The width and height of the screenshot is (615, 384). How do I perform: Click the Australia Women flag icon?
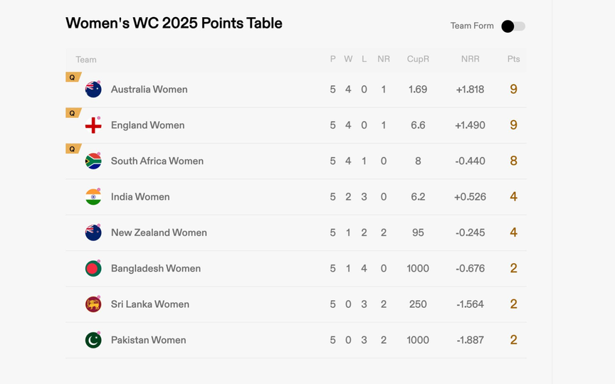93,90
